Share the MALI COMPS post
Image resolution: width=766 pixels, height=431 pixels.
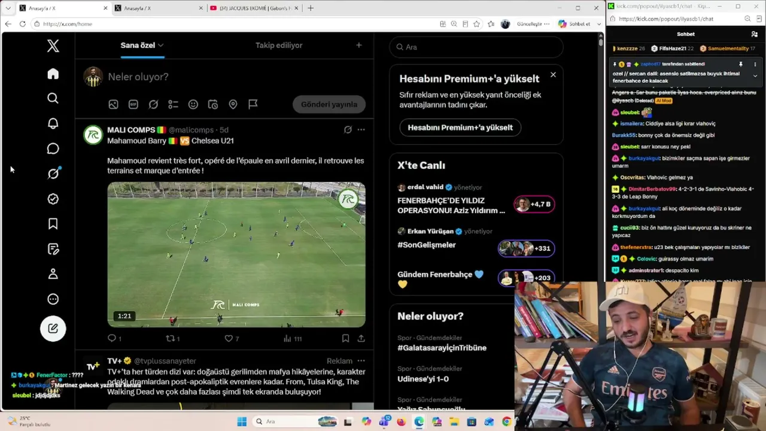point(361,338)
